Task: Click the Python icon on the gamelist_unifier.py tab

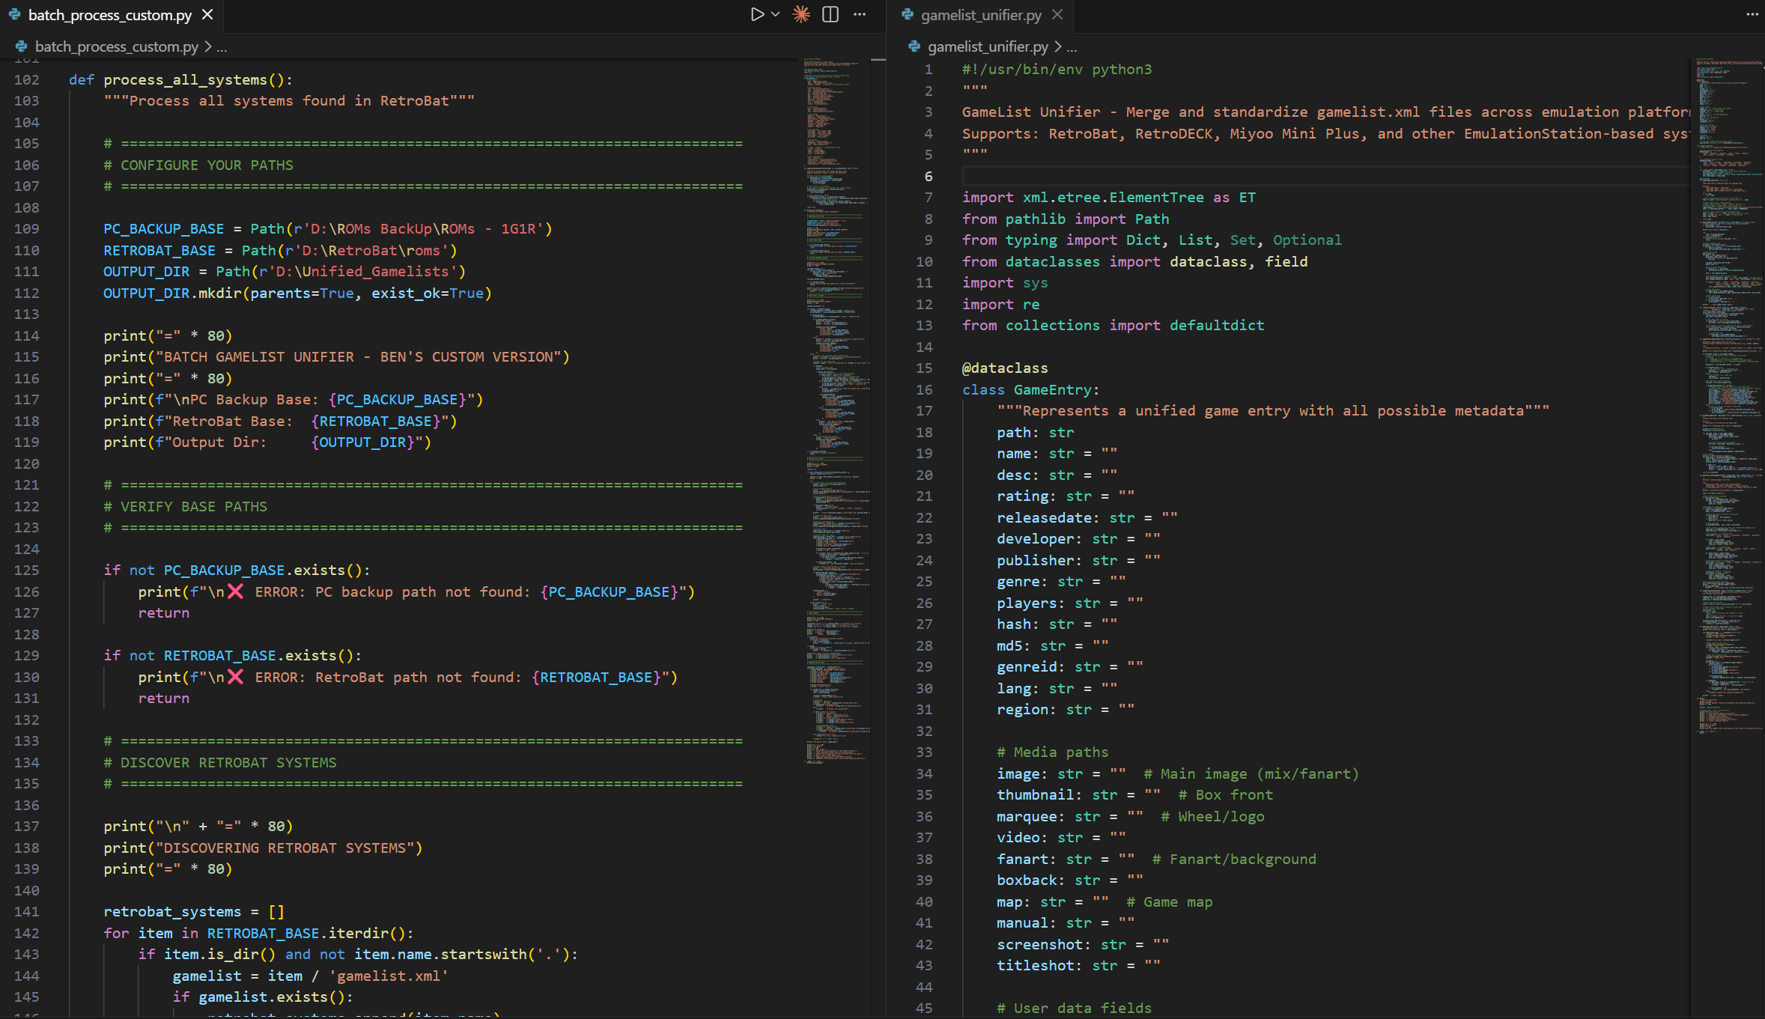Action: click(907, 14)
